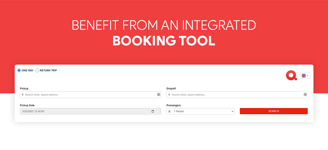This screenshot has height=150, width=328.
Task: Click the location pin icon in Pickup field
Action: click(23, 95)
